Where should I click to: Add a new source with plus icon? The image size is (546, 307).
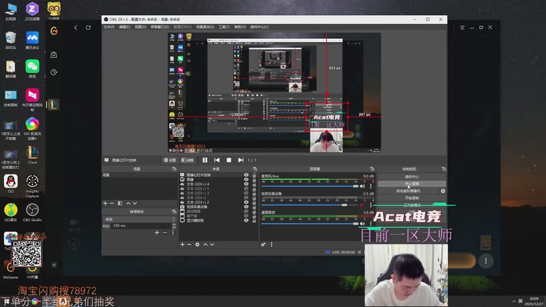tap(182, 245)
